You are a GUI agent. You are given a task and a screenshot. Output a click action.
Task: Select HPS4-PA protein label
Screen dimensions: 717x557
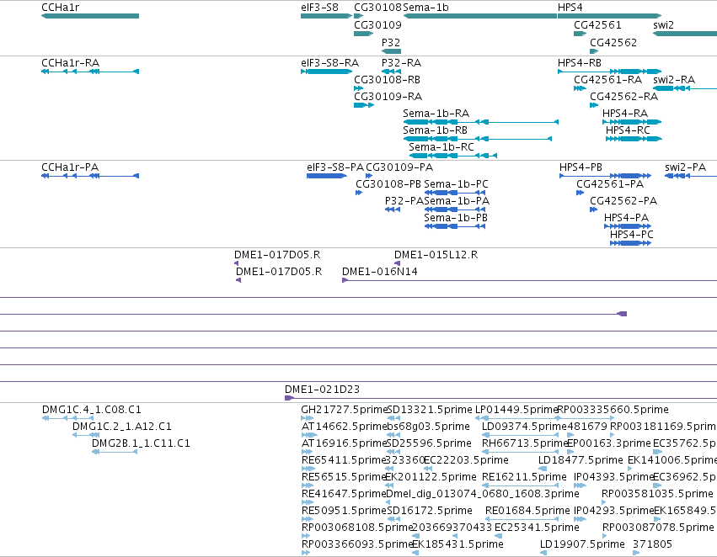tap(626, 218)
